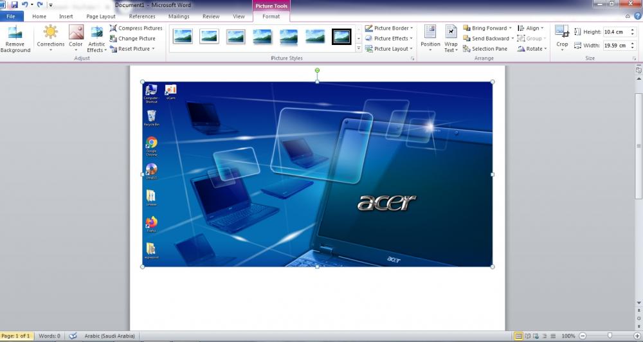This screenshot has width=643, height=342.
Task: Open Customize Quick Access Toolbar menu
Action: [51, 5]
